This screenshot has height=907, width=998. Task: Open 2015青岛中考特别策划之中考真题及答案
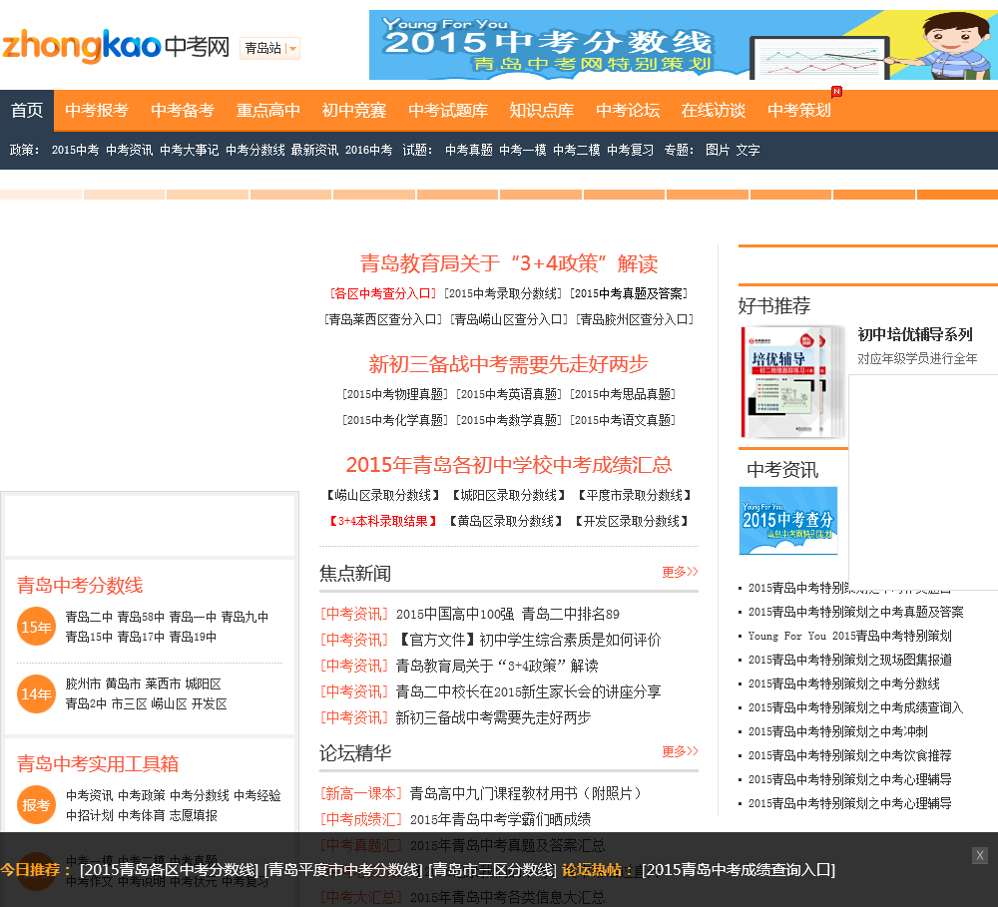[855, 613]
